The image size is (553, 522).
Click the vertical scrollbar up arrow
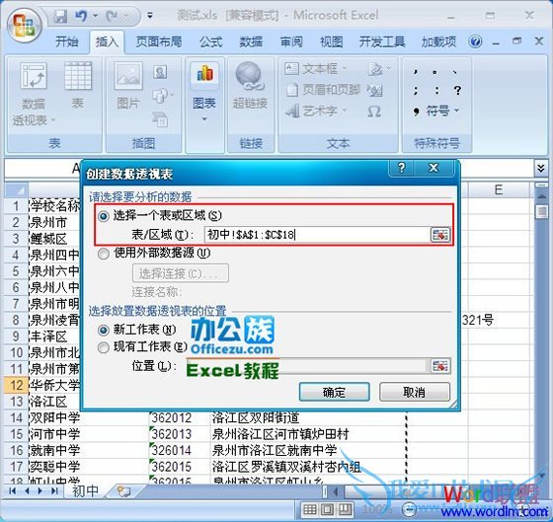(541, 196)
